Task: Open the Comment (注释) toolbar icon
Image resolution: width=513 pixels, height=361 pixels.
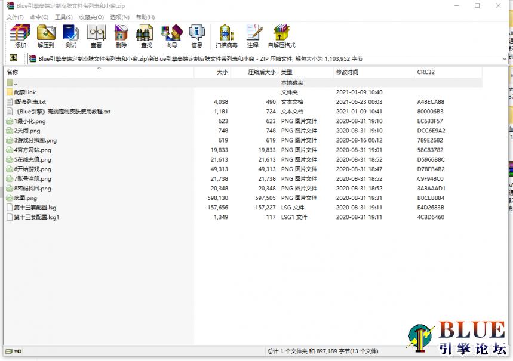Action: click(253, 36)
